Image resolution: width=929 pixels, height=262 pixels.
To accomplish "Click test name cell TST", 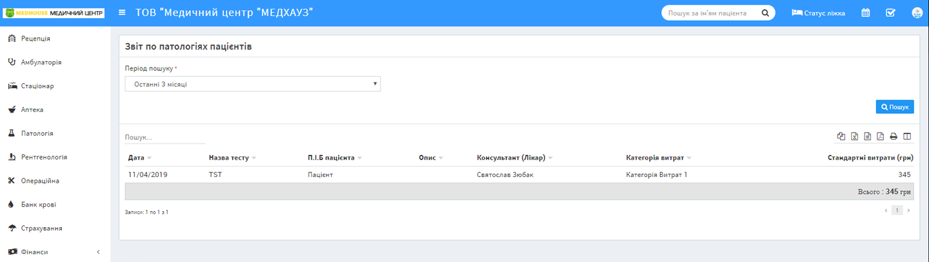I will [x=215, y=174].
